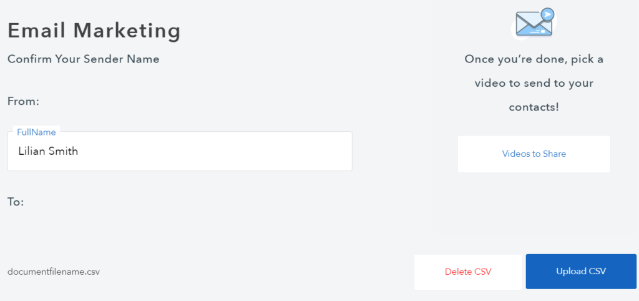Click the Confirm Your Sender Name subtitle
Screen dimensions: 639x301
[84, 59]
